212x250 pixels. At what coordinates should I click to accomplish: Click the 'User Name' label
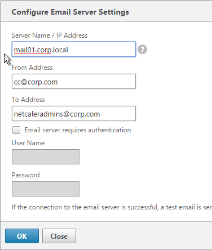(28, 143)
